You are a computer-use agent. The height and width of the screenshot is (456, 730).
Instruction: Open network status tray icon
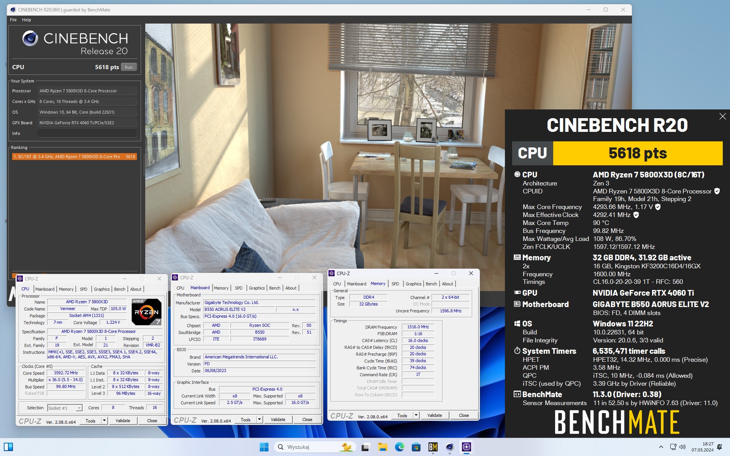coord(673,447)
